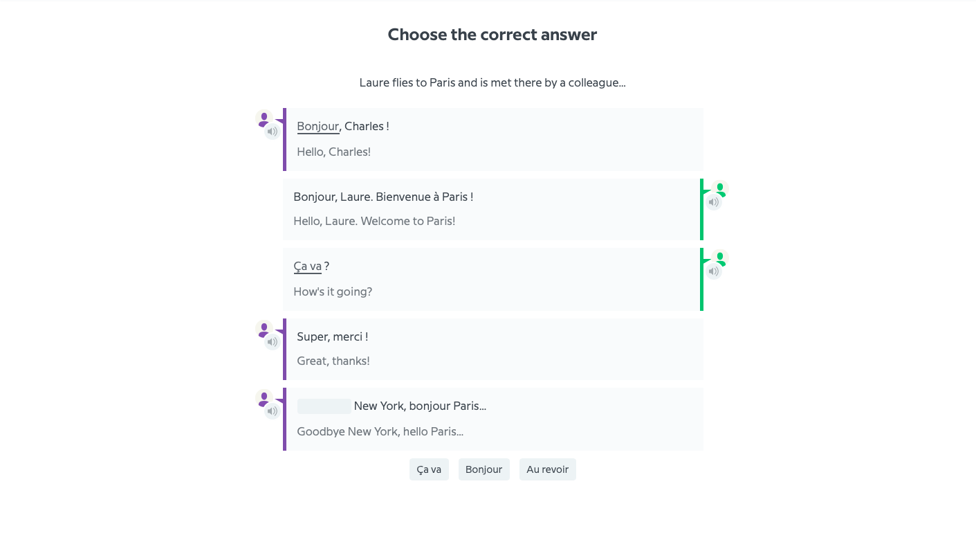This screenshot has width=976, height=540.
Task: Click the "Hello, Laure. Welcome to Paris!" translation
Action: pos(374,222)
